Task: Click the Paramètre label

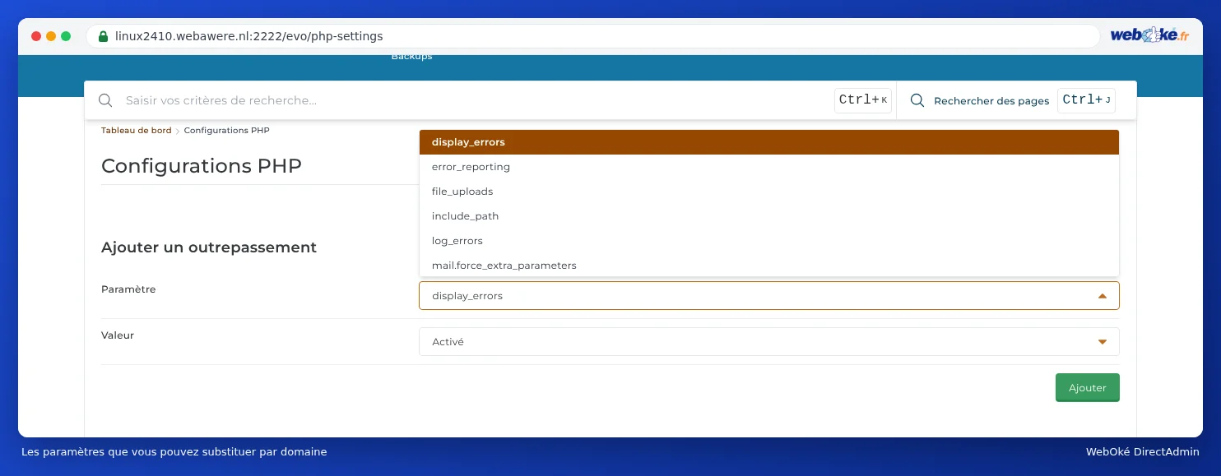Action: (x=128, y=289)
